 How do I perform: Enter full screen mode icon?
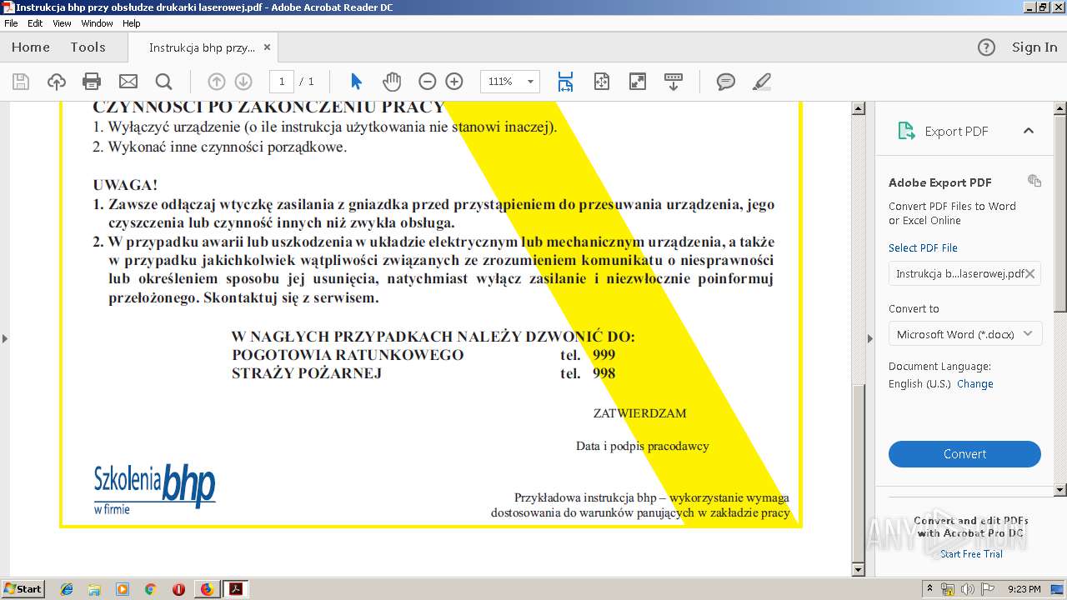pos(637,82)
